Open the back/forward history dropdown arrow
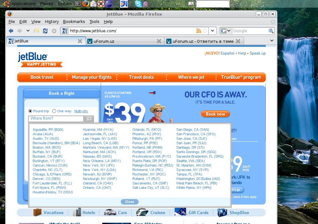The width and height of the screenshot is (318, 224). [x=28, y=31]
